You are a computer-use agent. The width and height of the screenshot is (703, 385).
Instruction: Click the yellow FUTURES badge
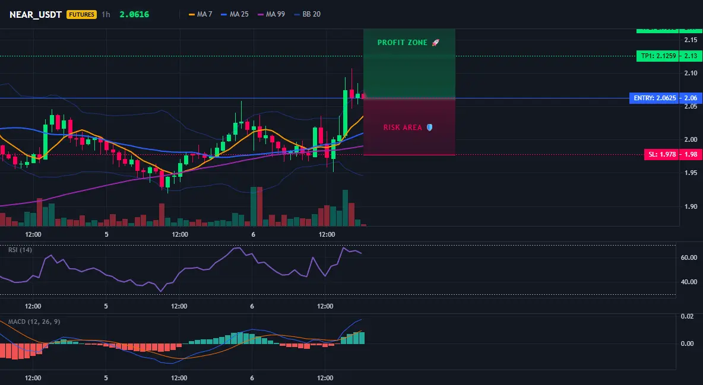click(81, 14)
